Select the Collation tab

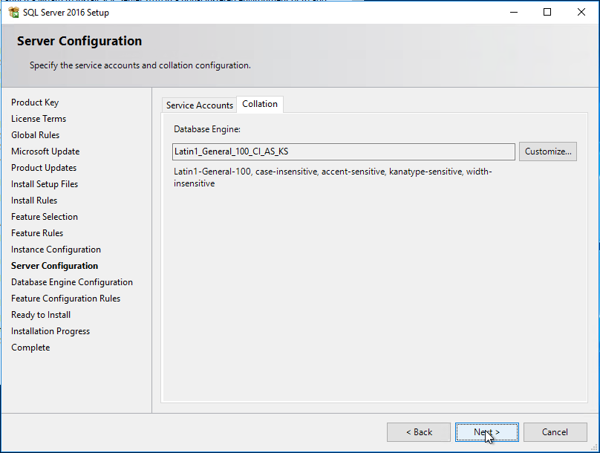point(260,104)
